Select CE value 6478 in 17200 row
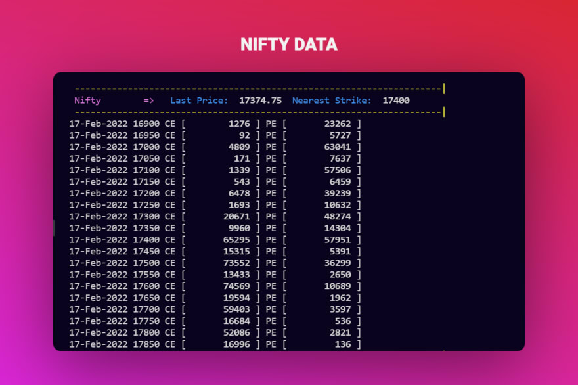 tap(239, 194)
